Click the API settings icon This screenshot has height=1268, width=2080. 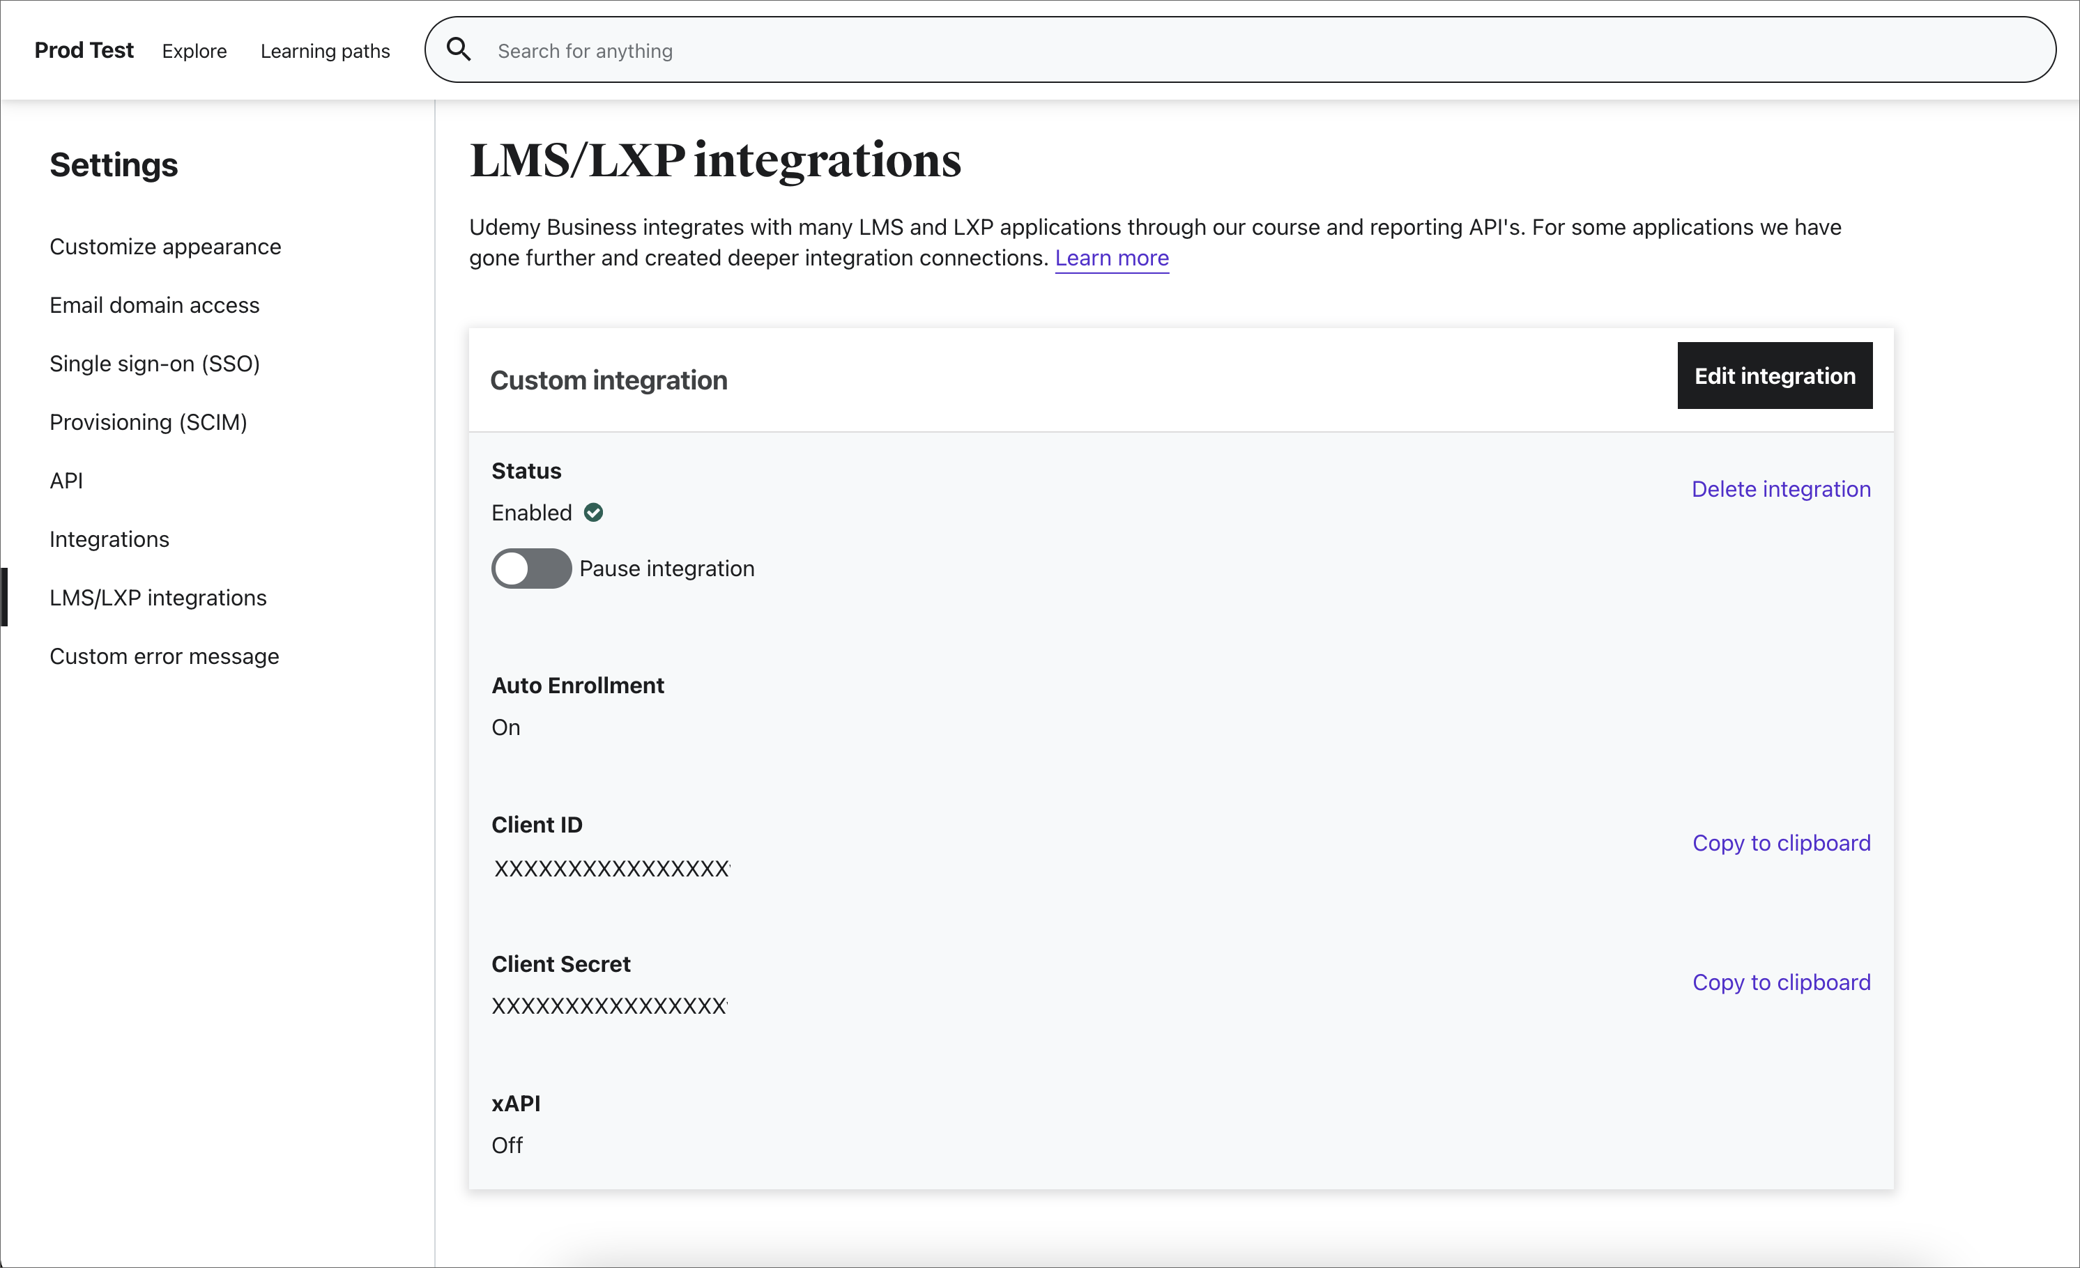coord(66,479)
